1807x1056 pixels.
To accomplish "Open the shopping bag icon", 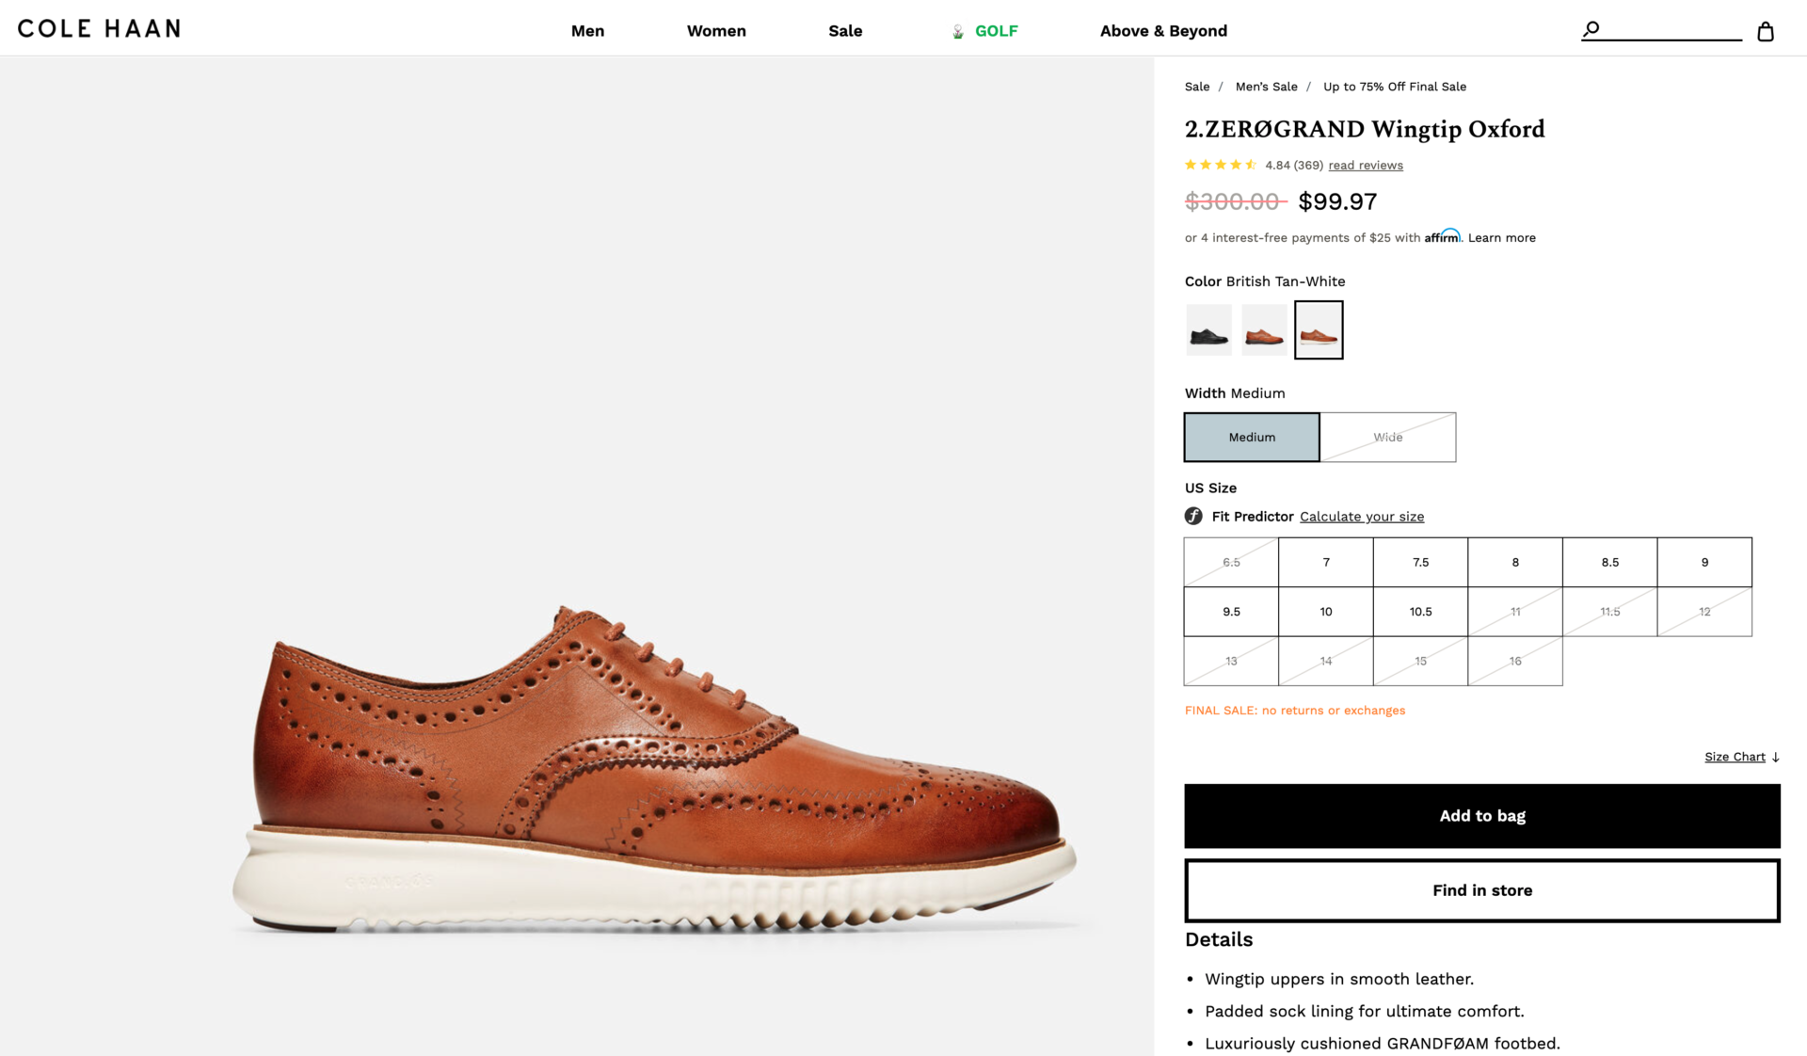I will pyautogui.click(x=1766, y=32).
